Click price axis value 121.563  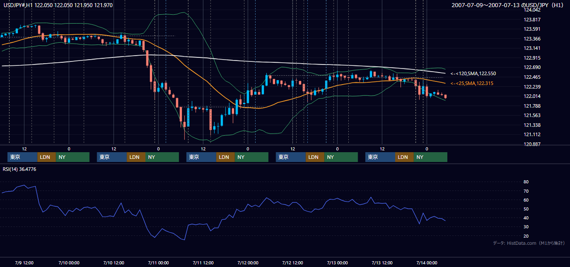pos(532,115)
